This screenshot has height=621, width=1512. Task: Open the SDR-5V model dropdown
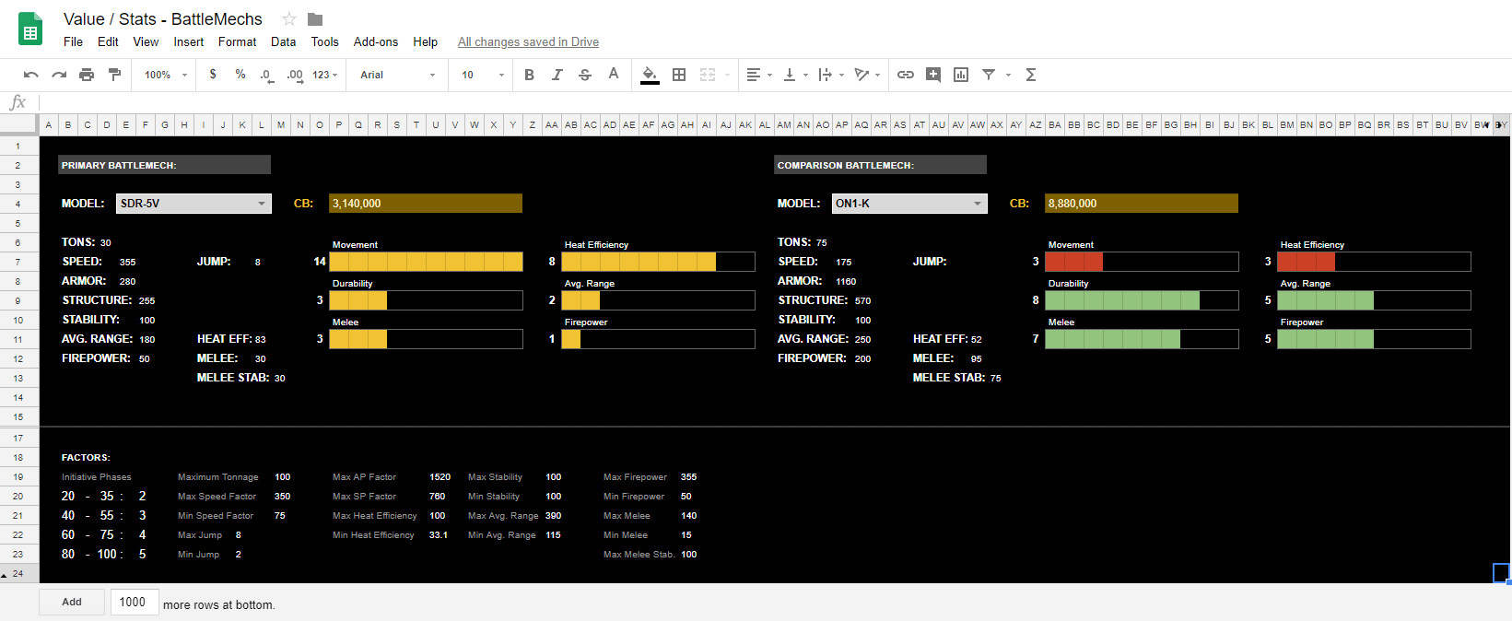click(193, 204)
